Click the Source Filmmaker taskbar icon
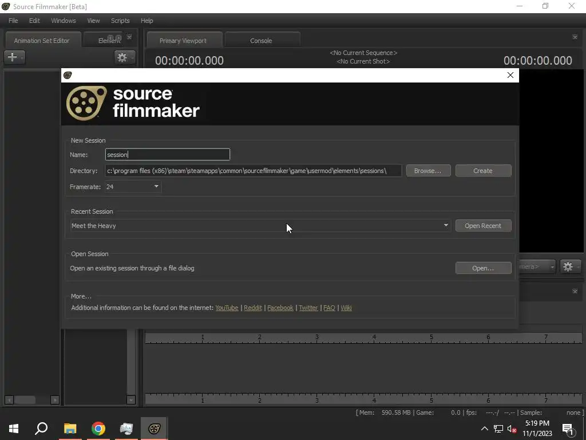This screenshot has width=586, height=440. [154, 429]
